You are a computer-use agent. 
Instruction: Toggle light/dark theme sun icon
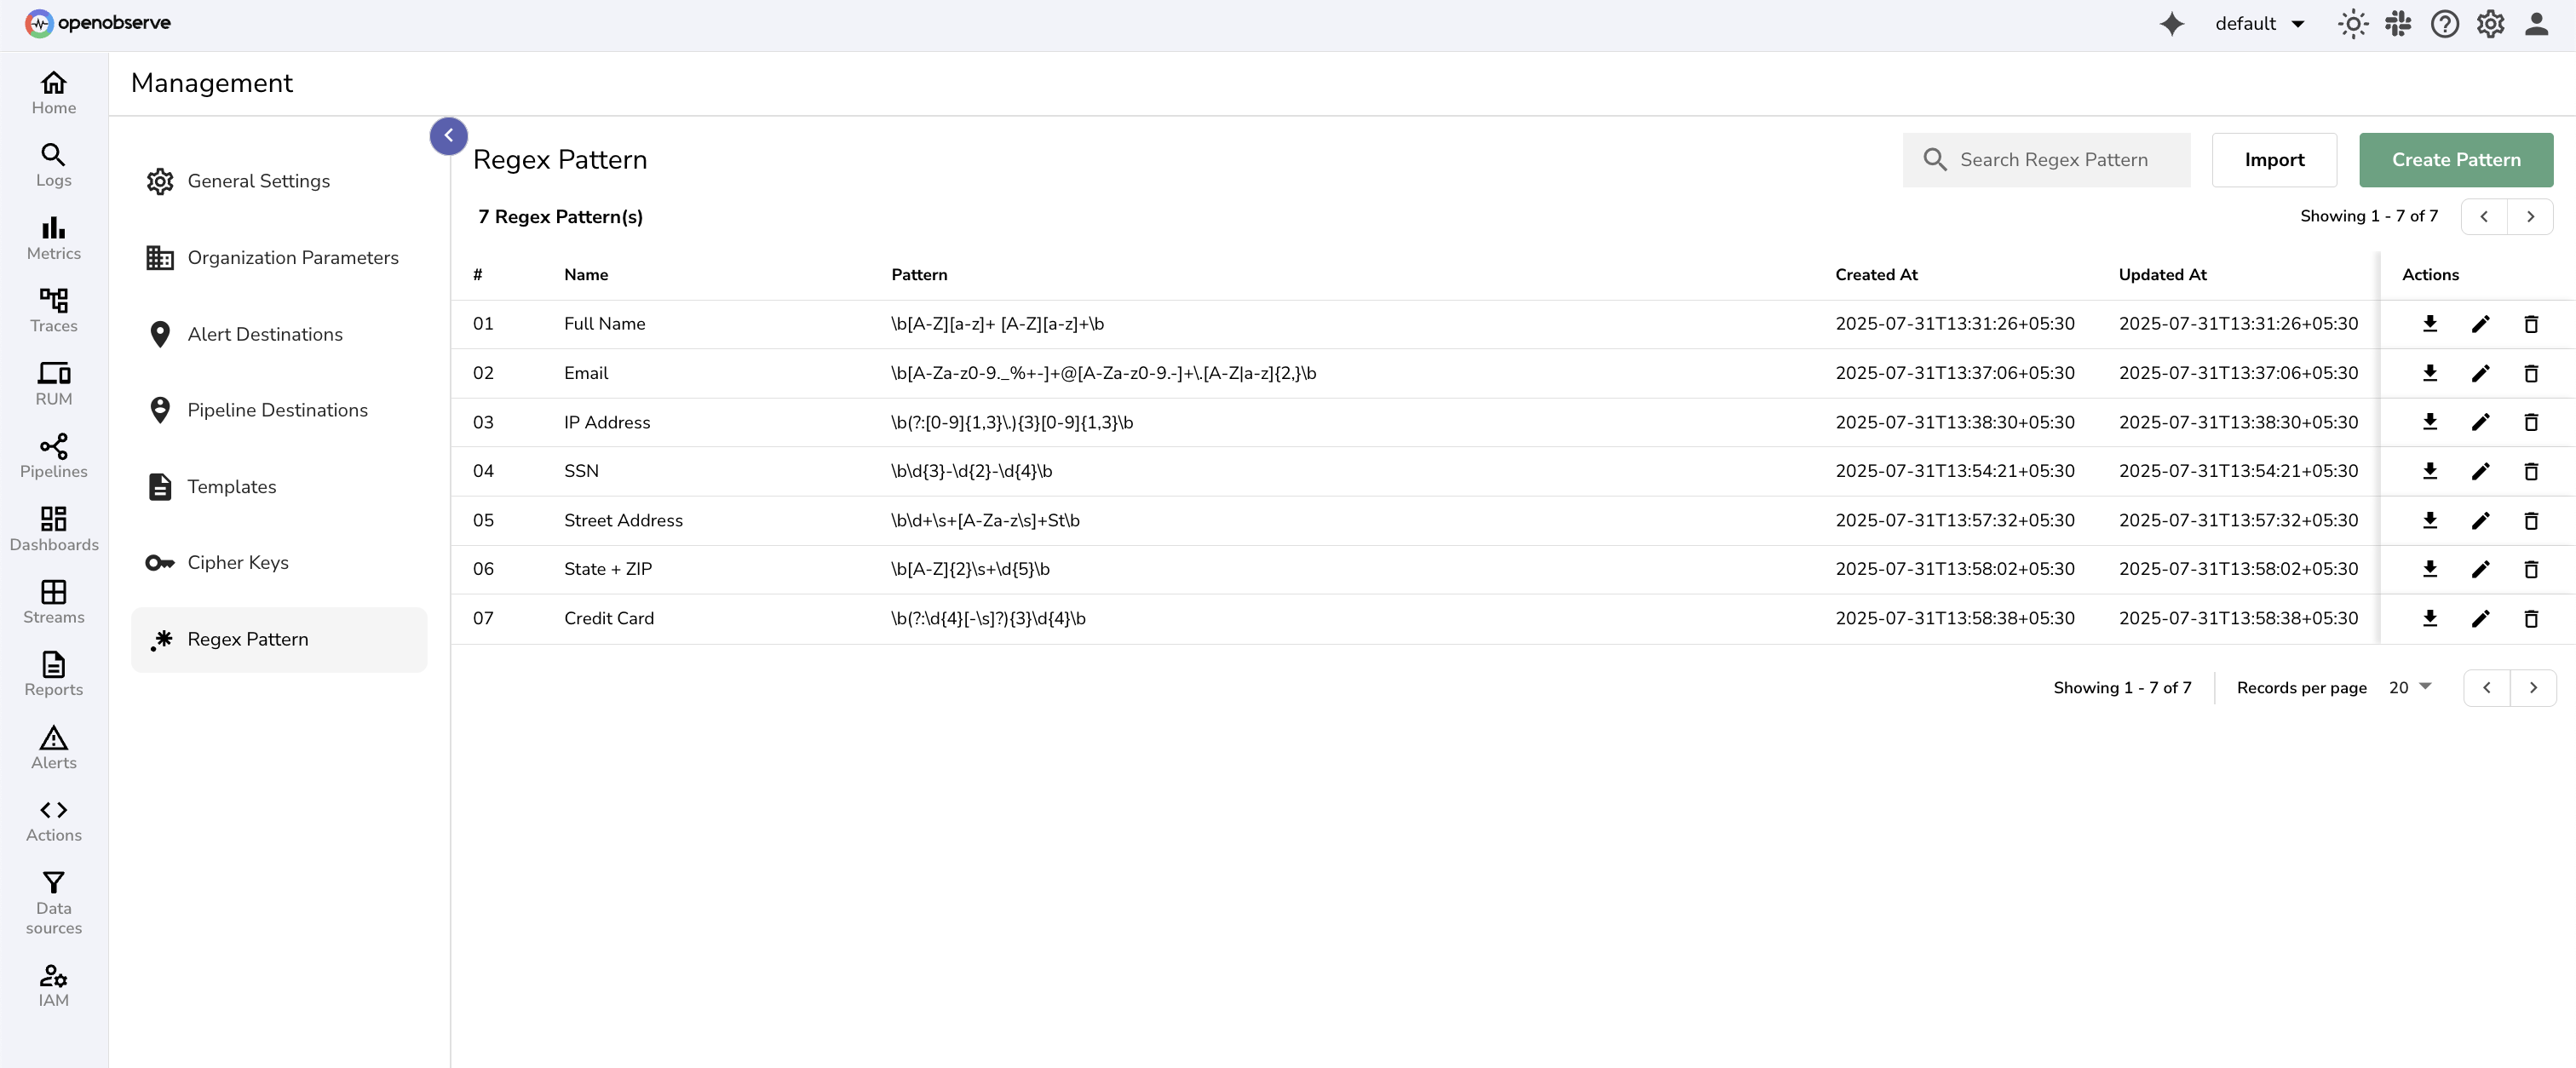click(x=2353, y=24)
